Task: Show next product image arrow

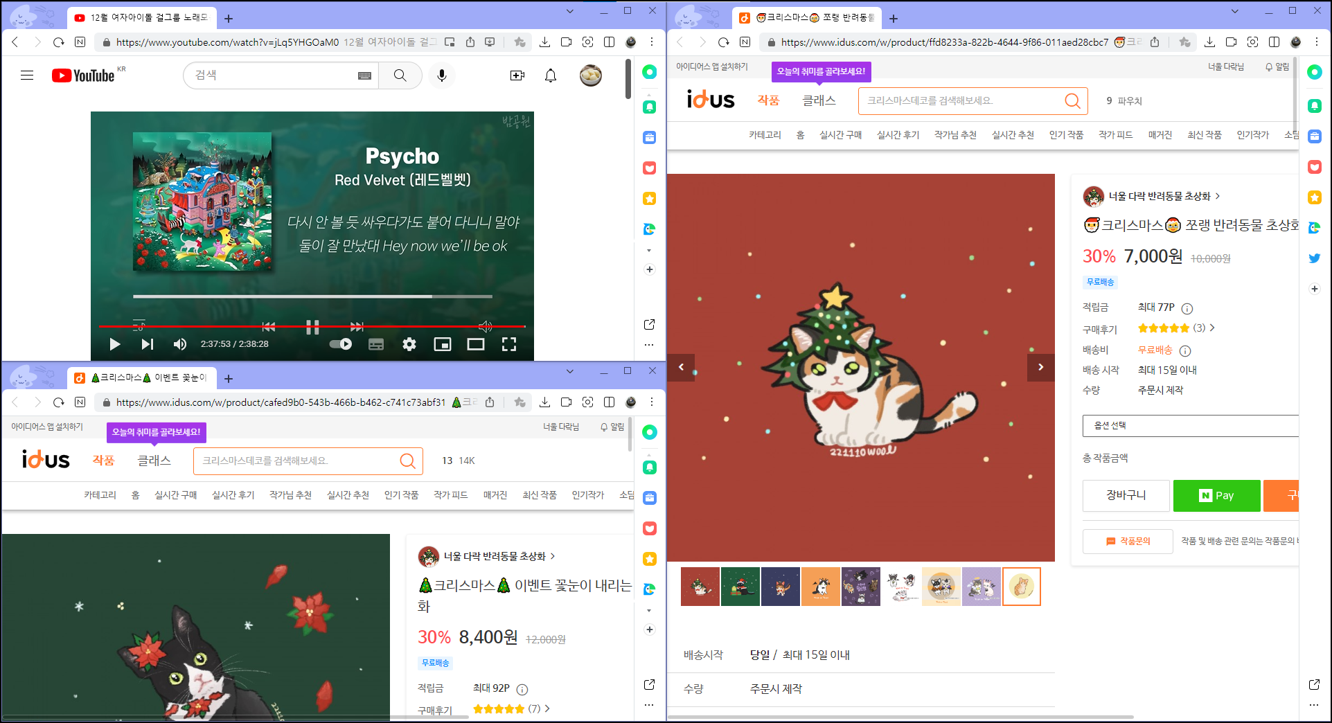Action: pos(1040,367)
